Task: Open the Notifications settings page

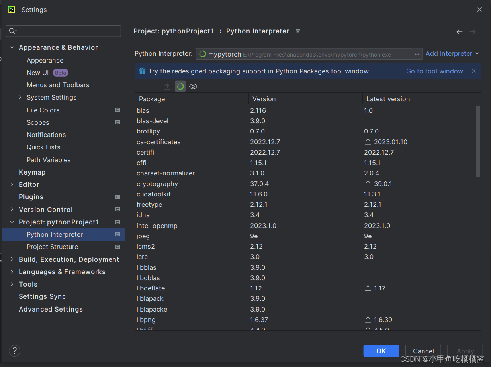Action: [46, 135]
